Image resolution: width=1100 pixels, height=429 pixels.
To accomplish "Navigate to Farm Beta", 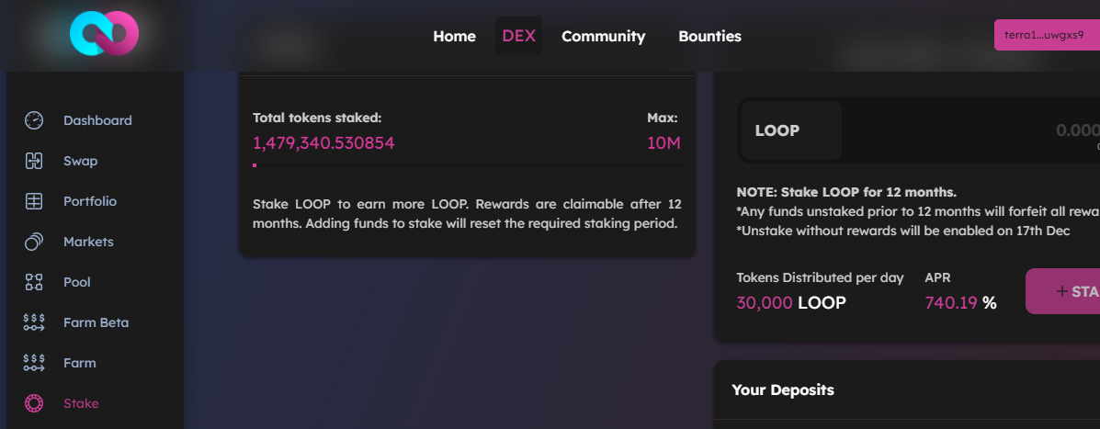I will coord(96,322).
